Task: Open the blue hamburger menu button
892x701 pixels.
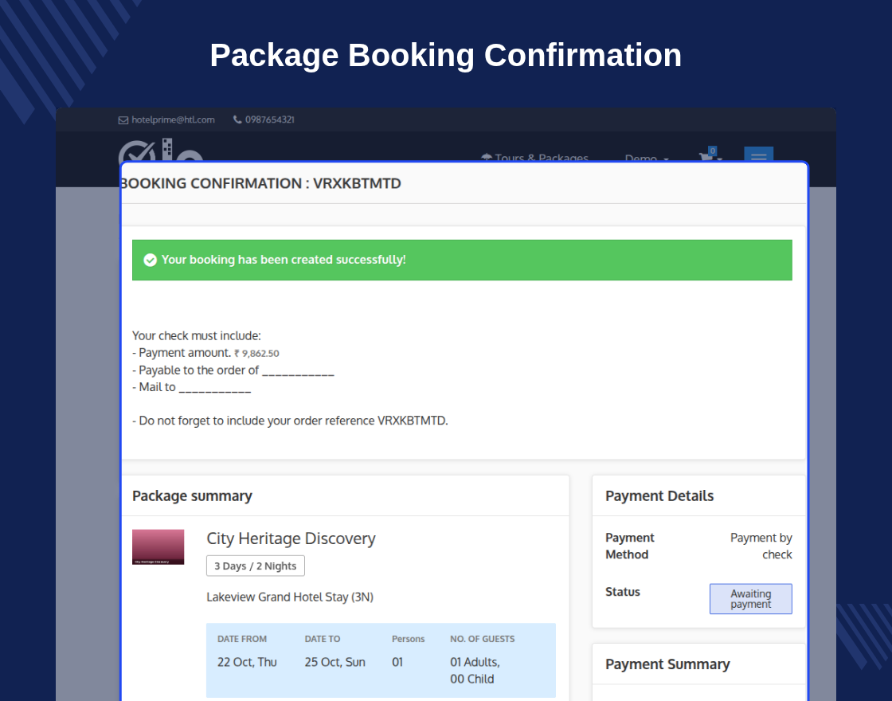Action: coord(759,155)
